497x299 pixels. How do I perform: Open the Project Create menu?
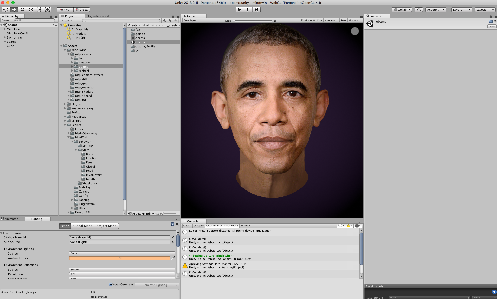[x=67, y=21]
